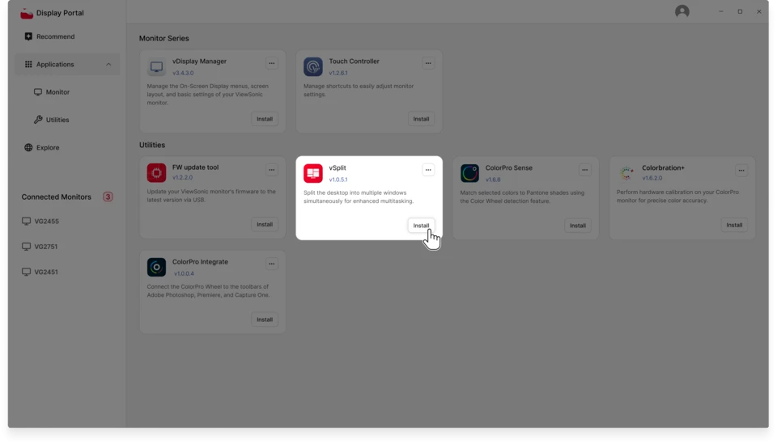Screen dimensions: 777x444
Task: Click the Connected Monitors count badge
Action: point(108,197)
